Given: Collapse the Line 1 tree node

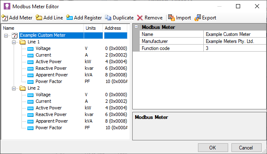Looking at the screenshot, I should (14, 42).
